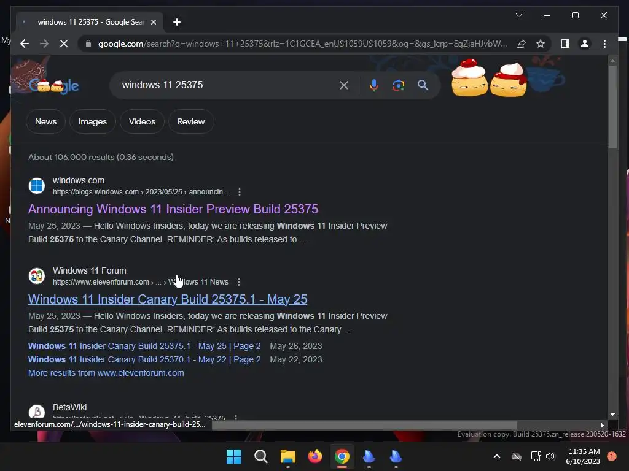Open Build 25375.1 - May 25 Page 2 sublink

point(144,346)
